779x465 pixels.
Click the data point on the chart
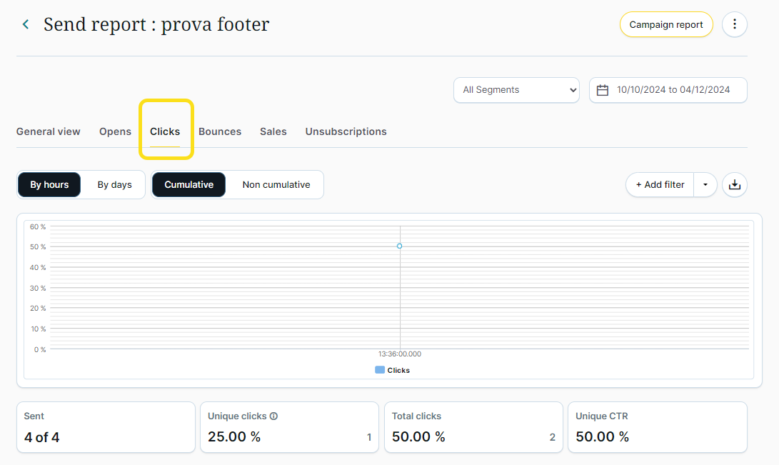pos(399,246)
